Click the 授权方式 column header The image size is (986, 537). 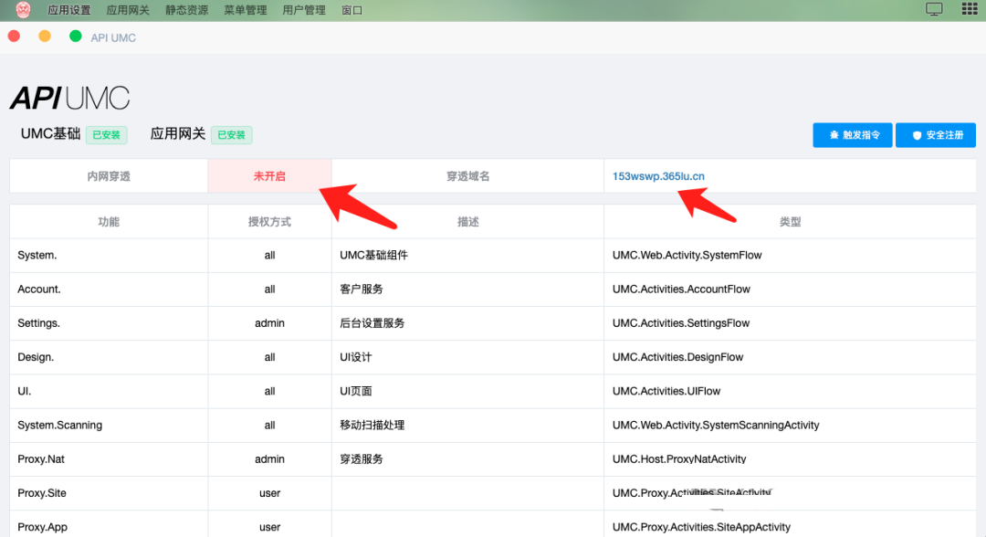pos(269,222)
